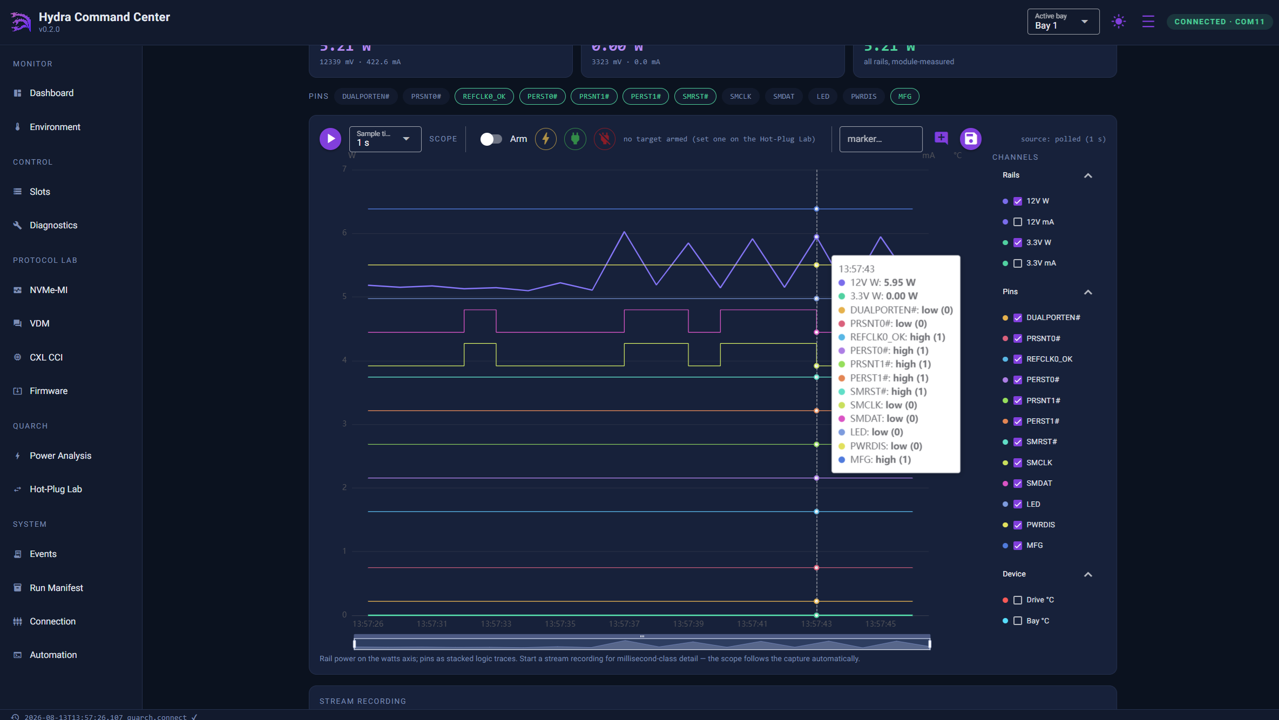
Task: Switch theme using the sun icon
Action: (1119, 22)
